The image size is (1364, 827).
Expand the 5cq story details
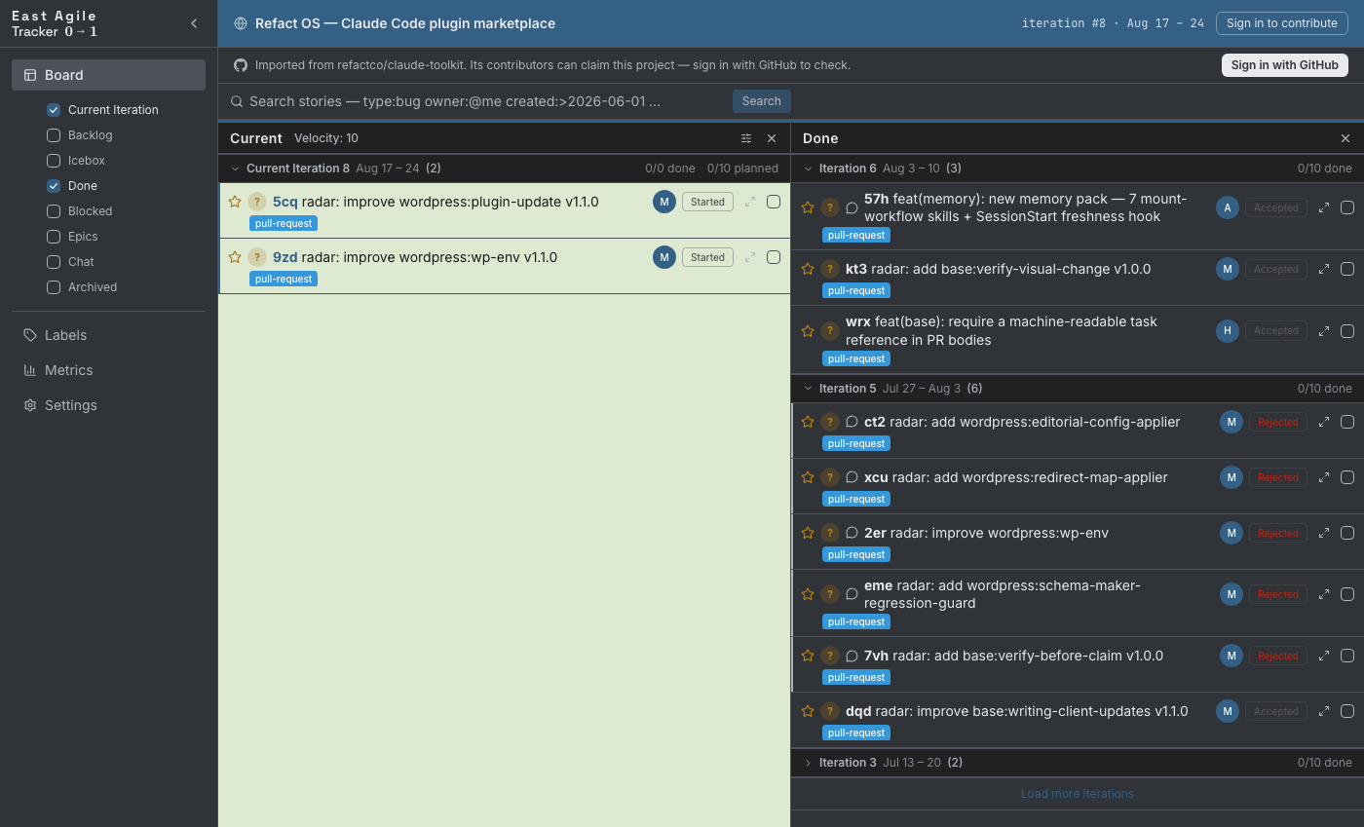coord(750,202)
